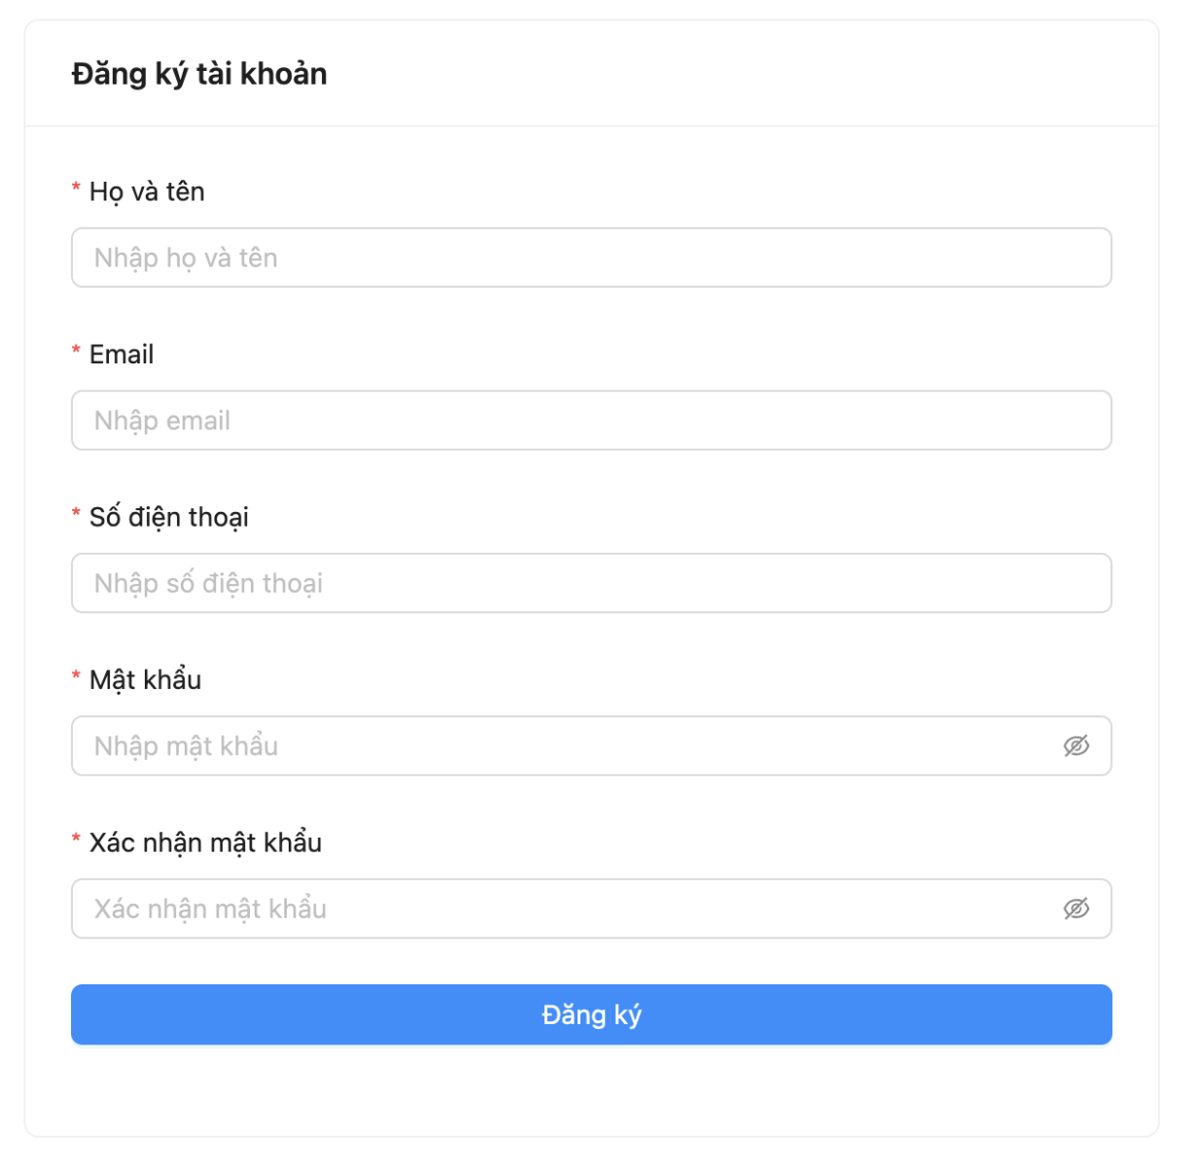Show the Xác nhận mật khẩu password text
Screen dimensions: 1193x1166
click(1075, 909)
